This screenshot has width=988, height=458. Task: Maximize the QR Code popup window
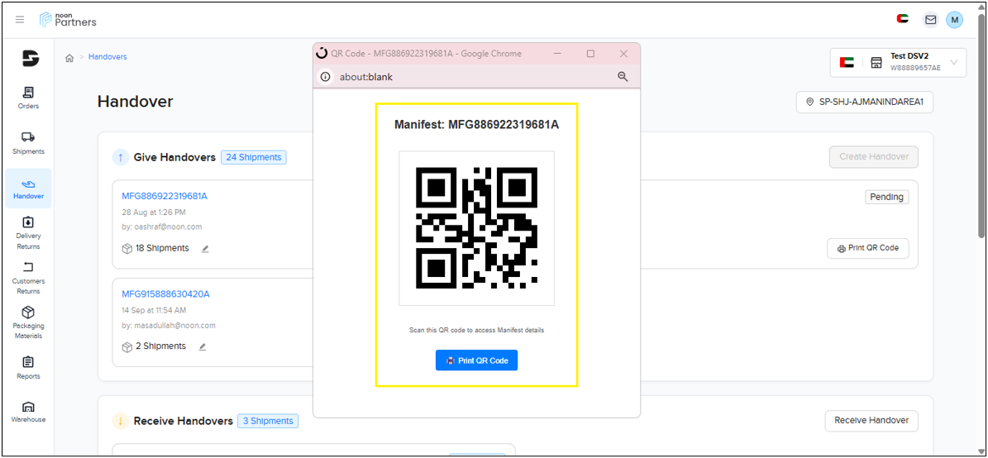[x=590, y=54]
